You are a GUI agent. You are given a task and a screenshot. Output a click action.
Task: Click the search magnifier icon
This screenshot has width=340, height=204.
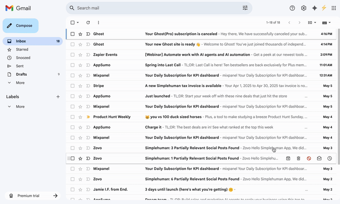click(72, 8)
